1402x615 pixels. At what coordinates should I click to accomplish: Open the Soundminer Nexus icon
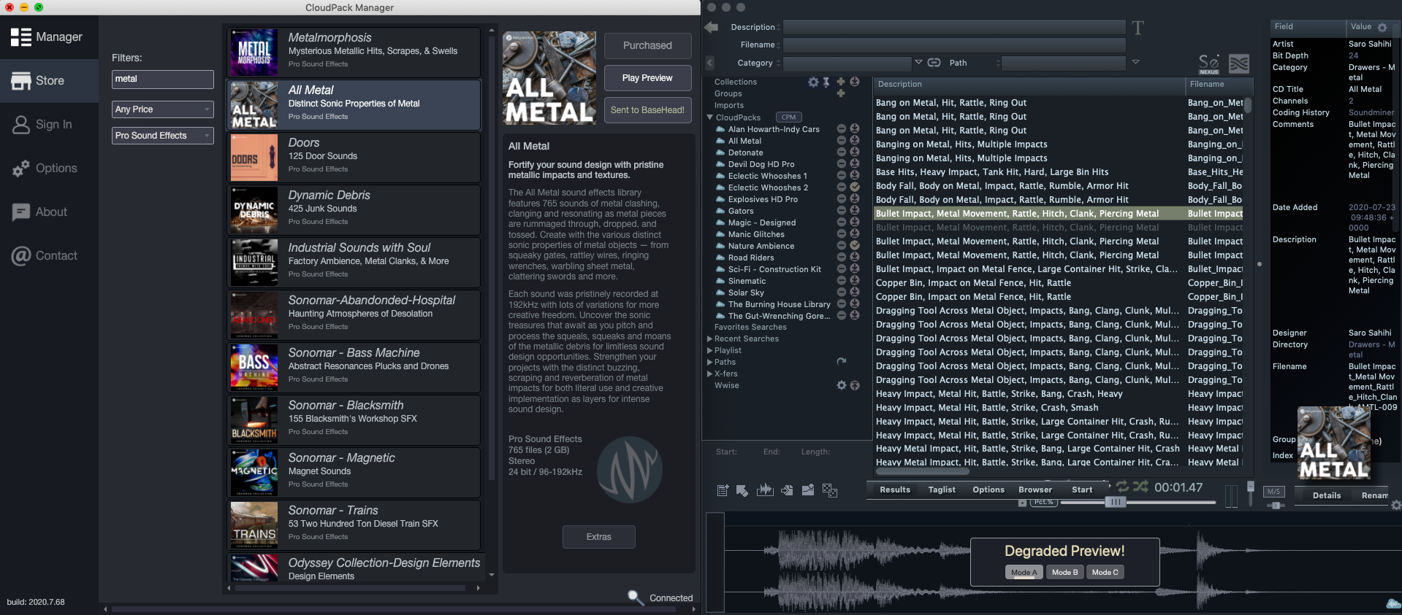click(1209, 63)
